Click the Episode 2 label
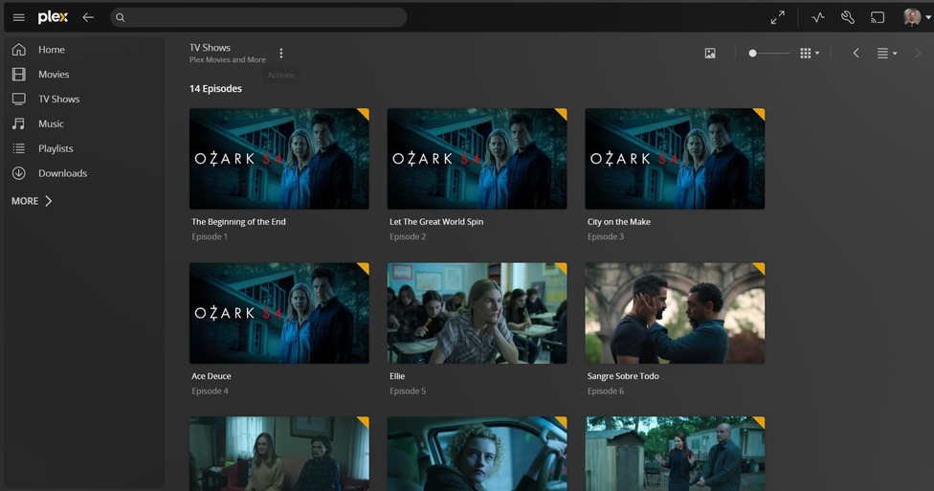The height and width of the screenshot is (491, 934). click(x=408, y=236)
